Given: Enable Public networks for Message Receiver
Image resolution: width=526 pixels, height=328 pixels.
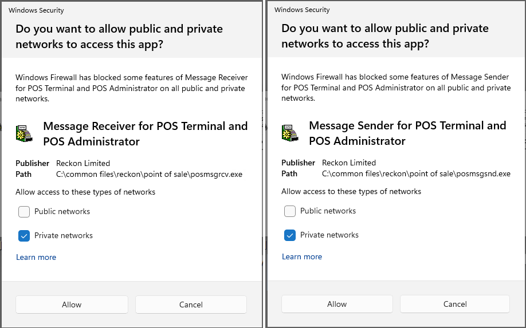Looking at the screenshot, I should click(x=24, y=212).
